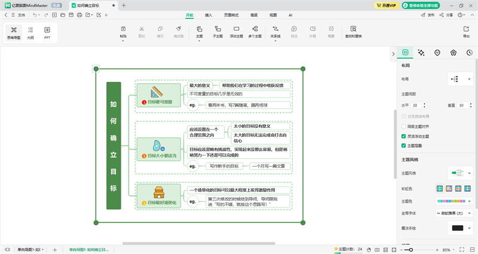Image resolution: width=478 pixels, height=254 pixels.
Task: Insert a 子主题 subtopic
Action: (218, 31)
